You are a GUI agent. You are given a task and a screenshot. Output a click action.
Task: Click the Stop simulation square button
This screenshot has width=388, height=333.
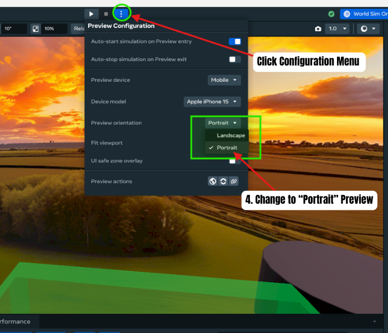click(x=106, y=14)
